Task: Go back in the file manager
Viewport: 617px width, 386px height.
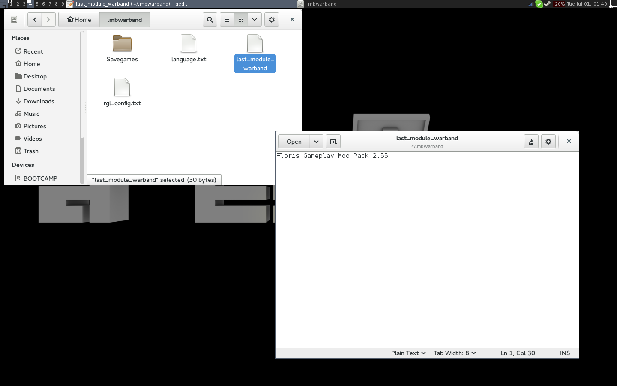Action: [x=35, y=20]
